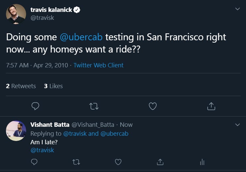
Task: Retweet Vishant Batta's reply
Action: 76,162
